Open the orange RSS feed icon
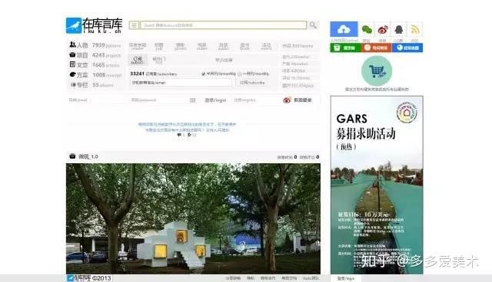The image size is (492, 282). pos(415,30)
